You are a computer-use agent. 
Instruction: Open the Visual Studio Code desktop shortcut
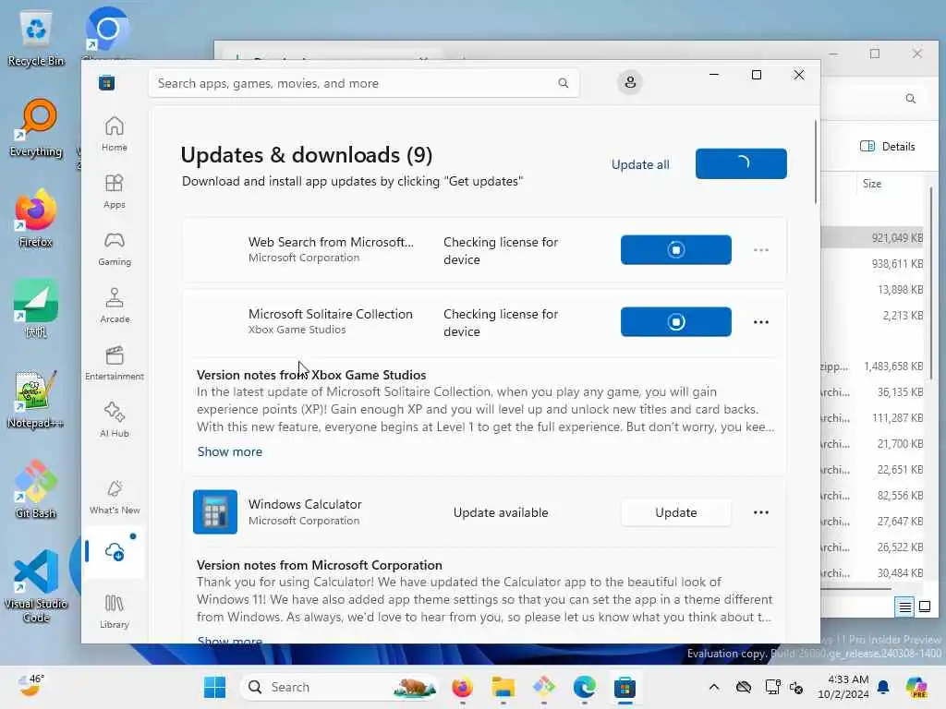point(36,586)
